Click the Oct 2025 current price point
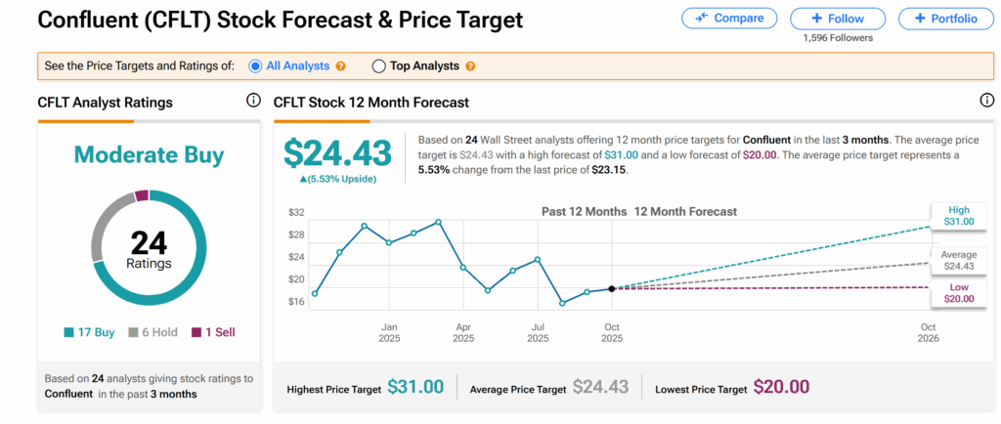Screen dimensions: 1001x424 click(x=612, y=288)
